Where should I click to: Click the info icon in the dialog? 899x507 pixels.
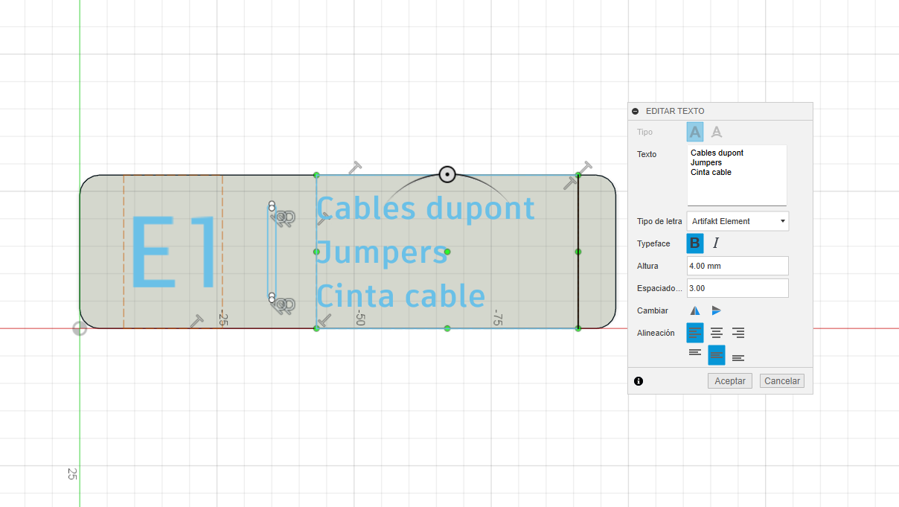pos(639,380)
